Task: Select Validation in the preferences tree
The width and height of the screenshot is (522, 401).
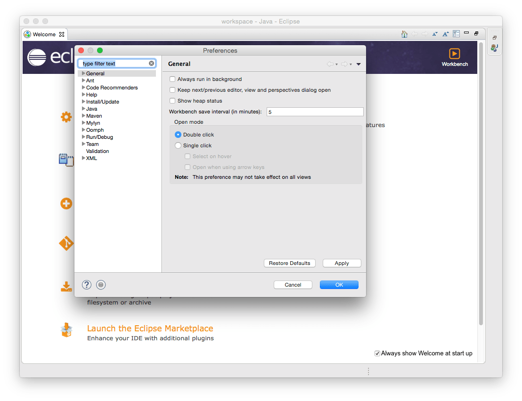Action: (97, 151)
